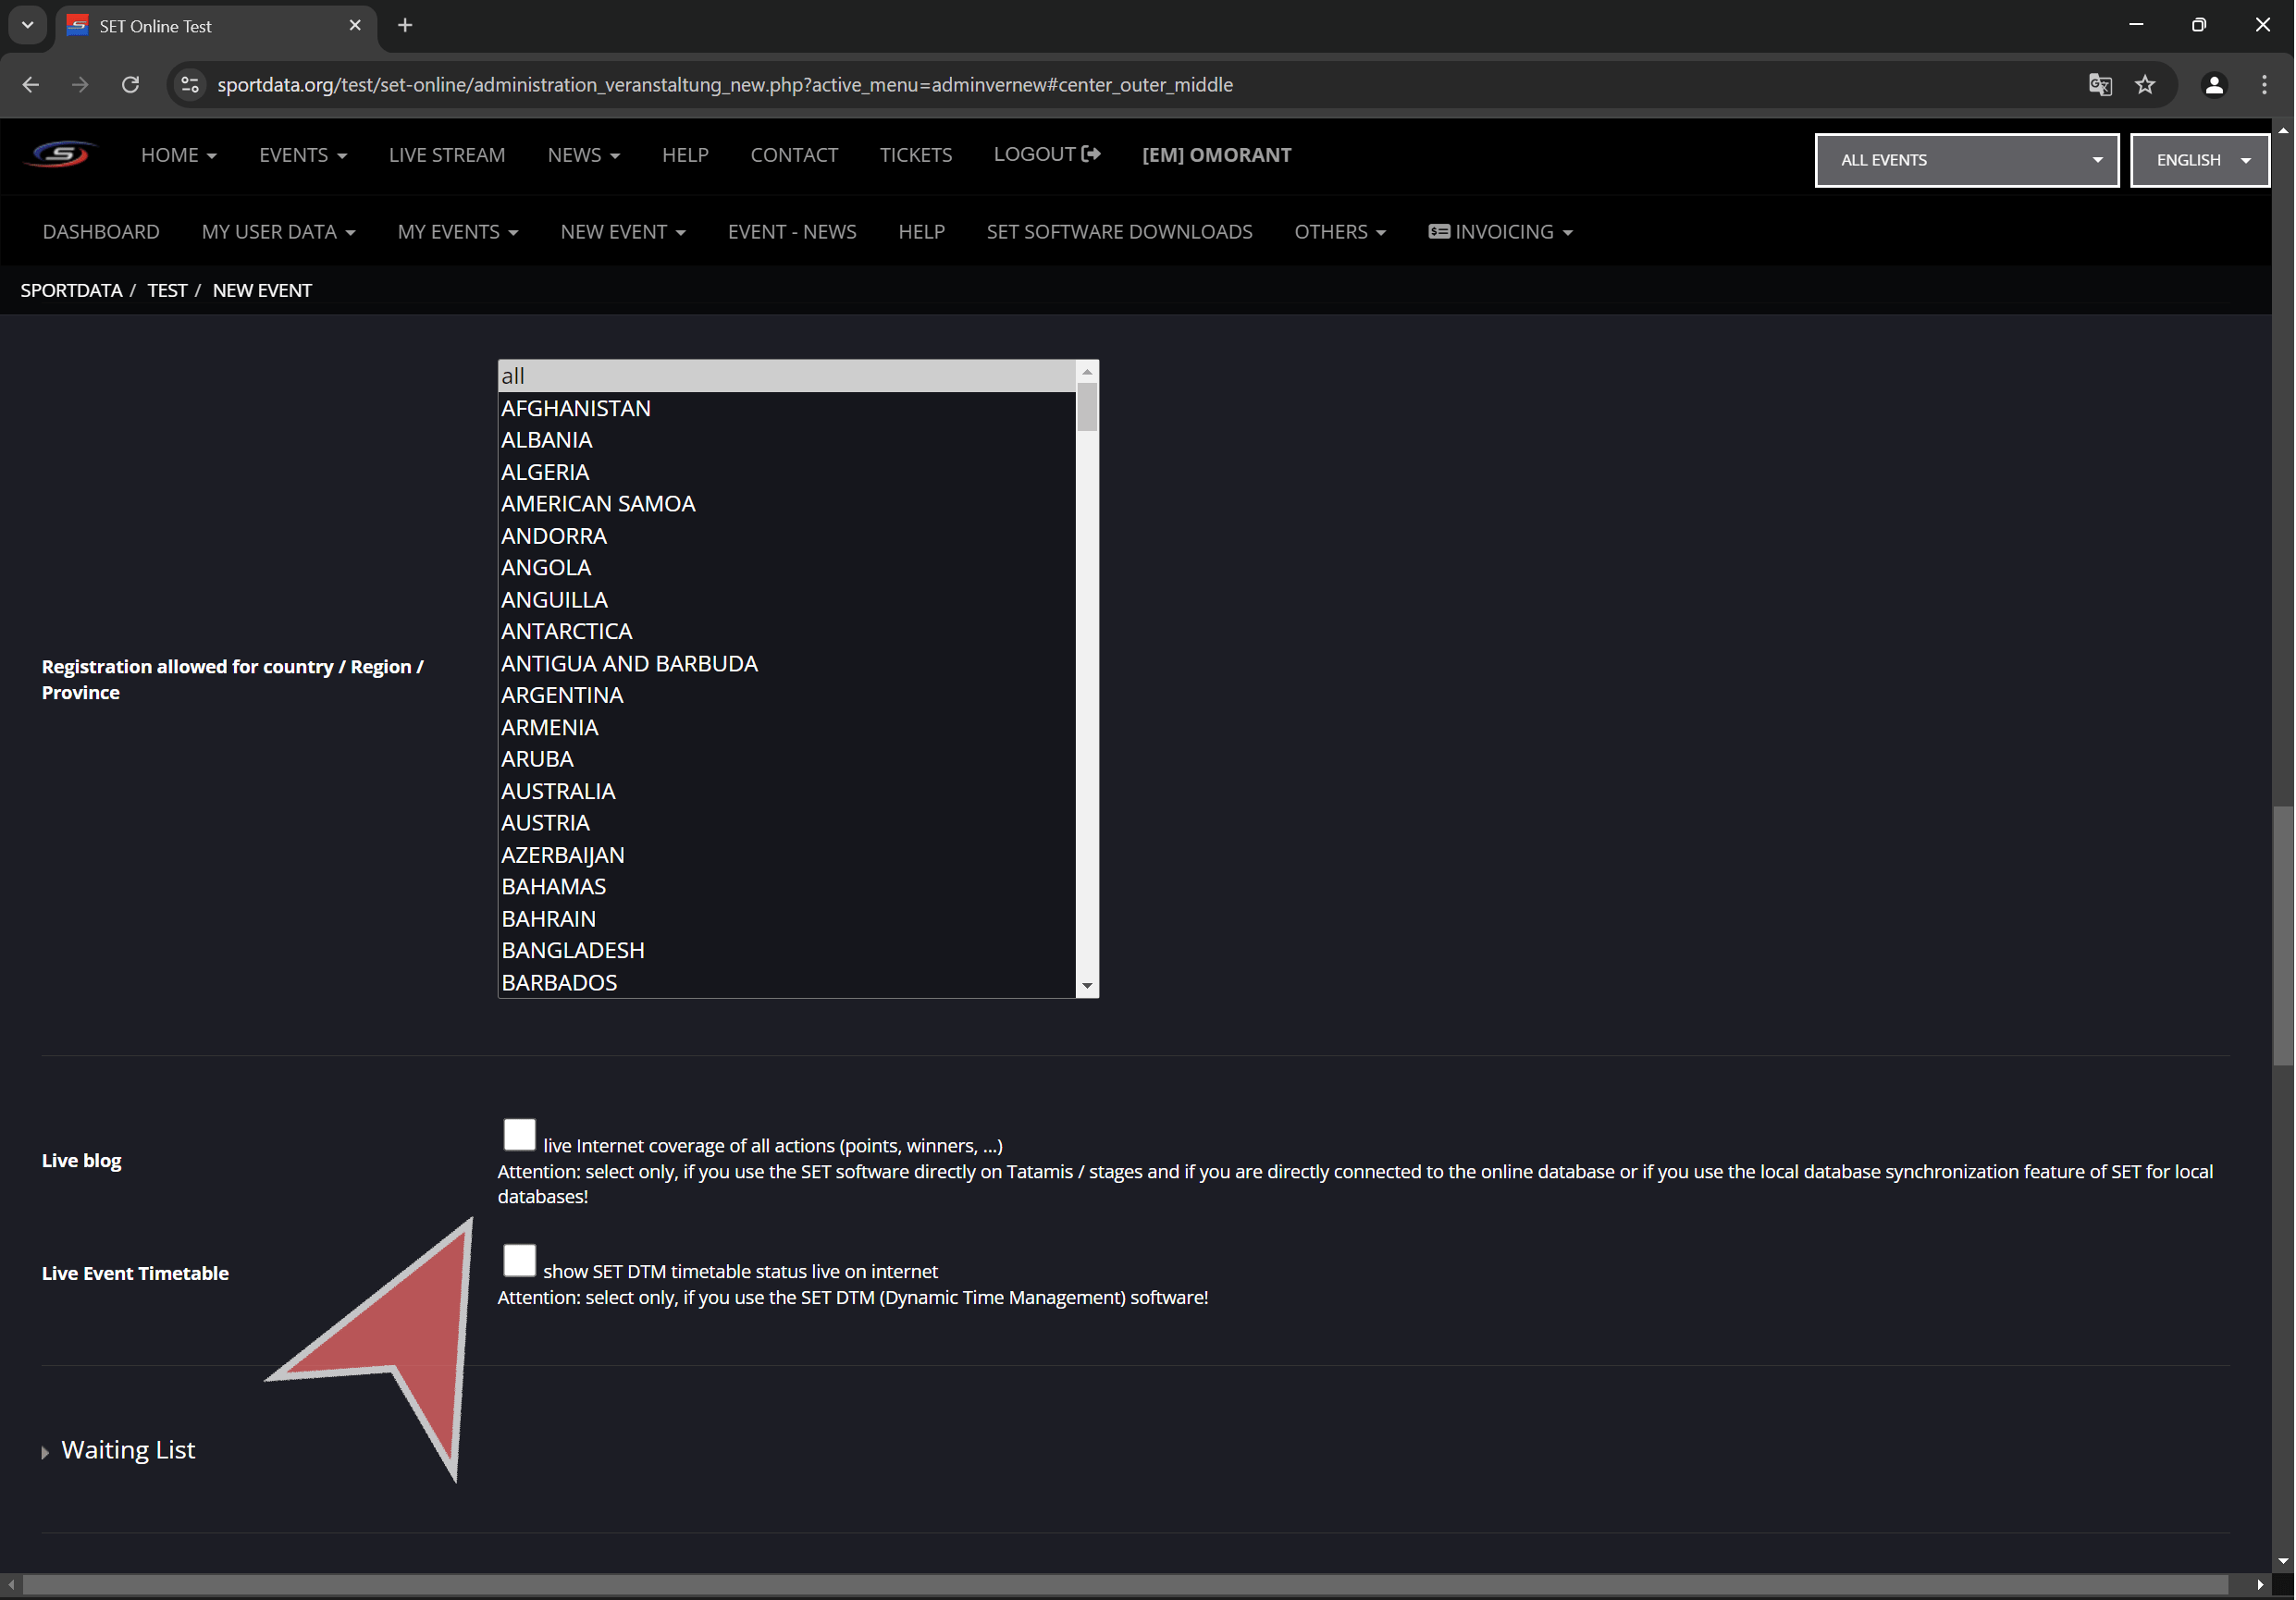Image resolution: width=2296 pixels, height=1600 pixels.
Task: Open Chrome's three-dot menu
Action: click(2264, 85)
